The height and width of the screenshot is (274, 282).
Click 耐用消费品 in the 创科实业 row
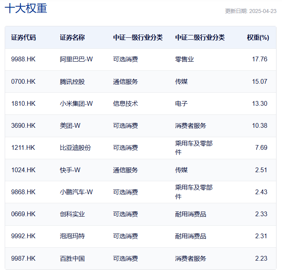click(190, 214)
